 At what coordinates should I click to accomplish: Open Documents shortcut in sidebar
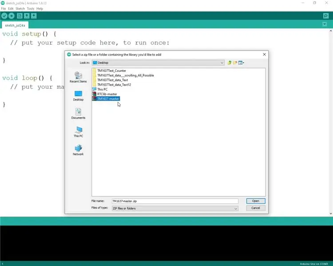(78, 113)
